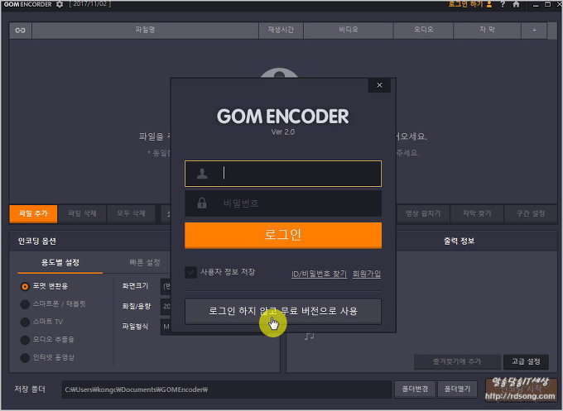This screenshot has height=411, width=563.
Task: Open the 화질/용량 dropdown
Action: pyautogui.click(x=165, y=306)
